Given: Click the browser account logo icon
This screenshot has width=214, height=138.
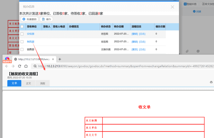Looking at the screenshot, I should pos(7,60).
